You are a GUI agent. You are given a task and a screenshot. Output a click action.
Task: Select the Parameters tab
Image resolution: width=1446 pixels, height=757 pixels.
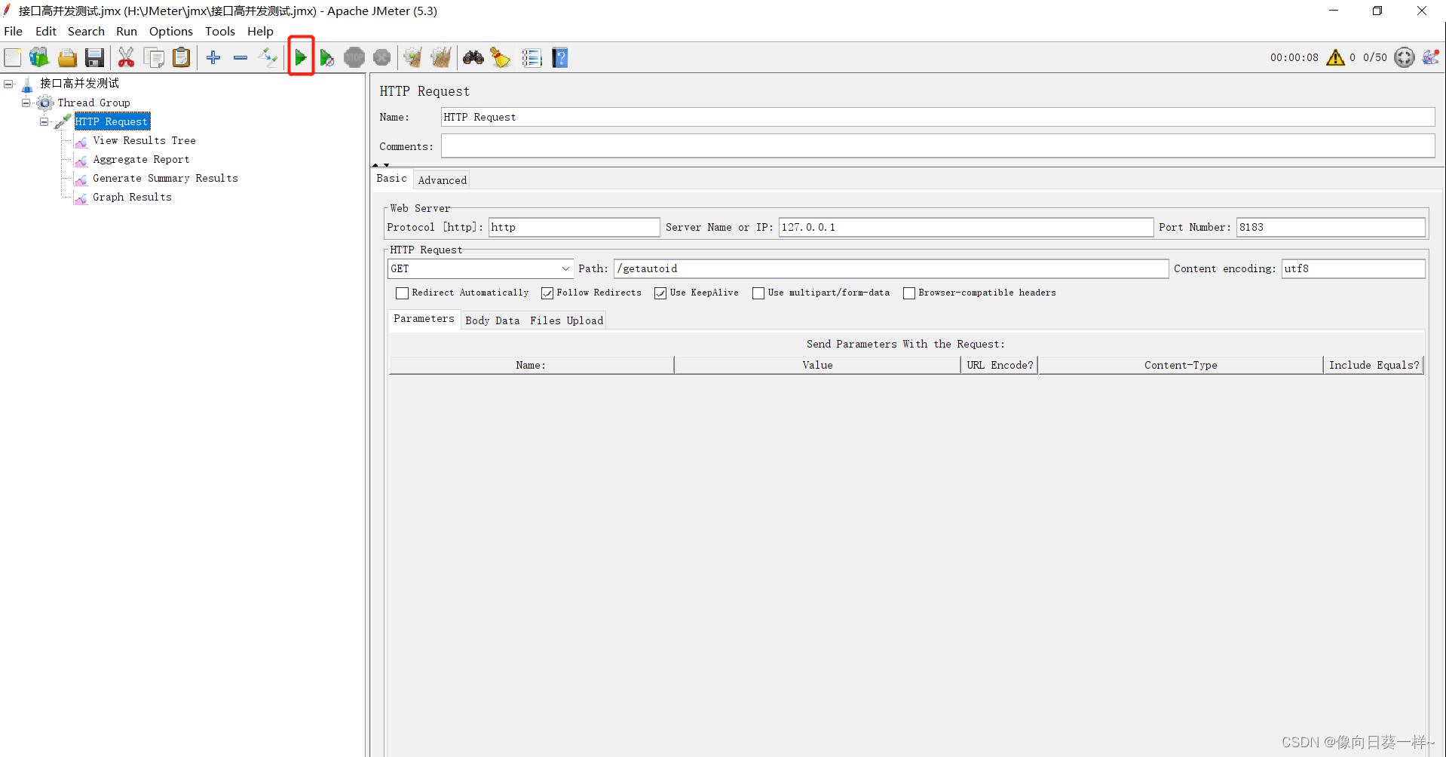[x=424, y=319]
